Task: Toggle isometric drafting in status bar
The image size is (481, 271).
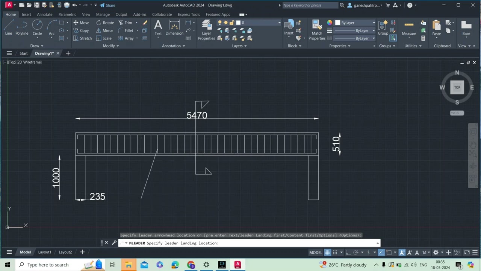Action: click(x=368, y=253)
